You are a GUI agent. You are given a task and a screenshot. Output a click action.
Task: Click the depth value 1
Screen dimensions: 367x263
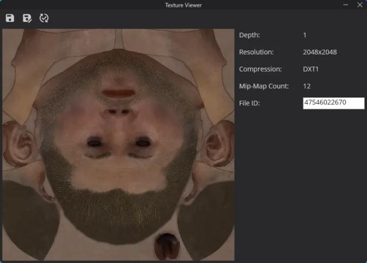click(304, 35)
